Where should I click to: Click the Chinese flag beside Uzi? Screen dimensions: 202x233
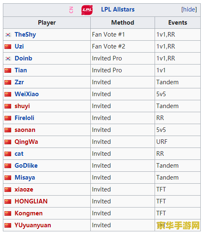coord(8,47)
